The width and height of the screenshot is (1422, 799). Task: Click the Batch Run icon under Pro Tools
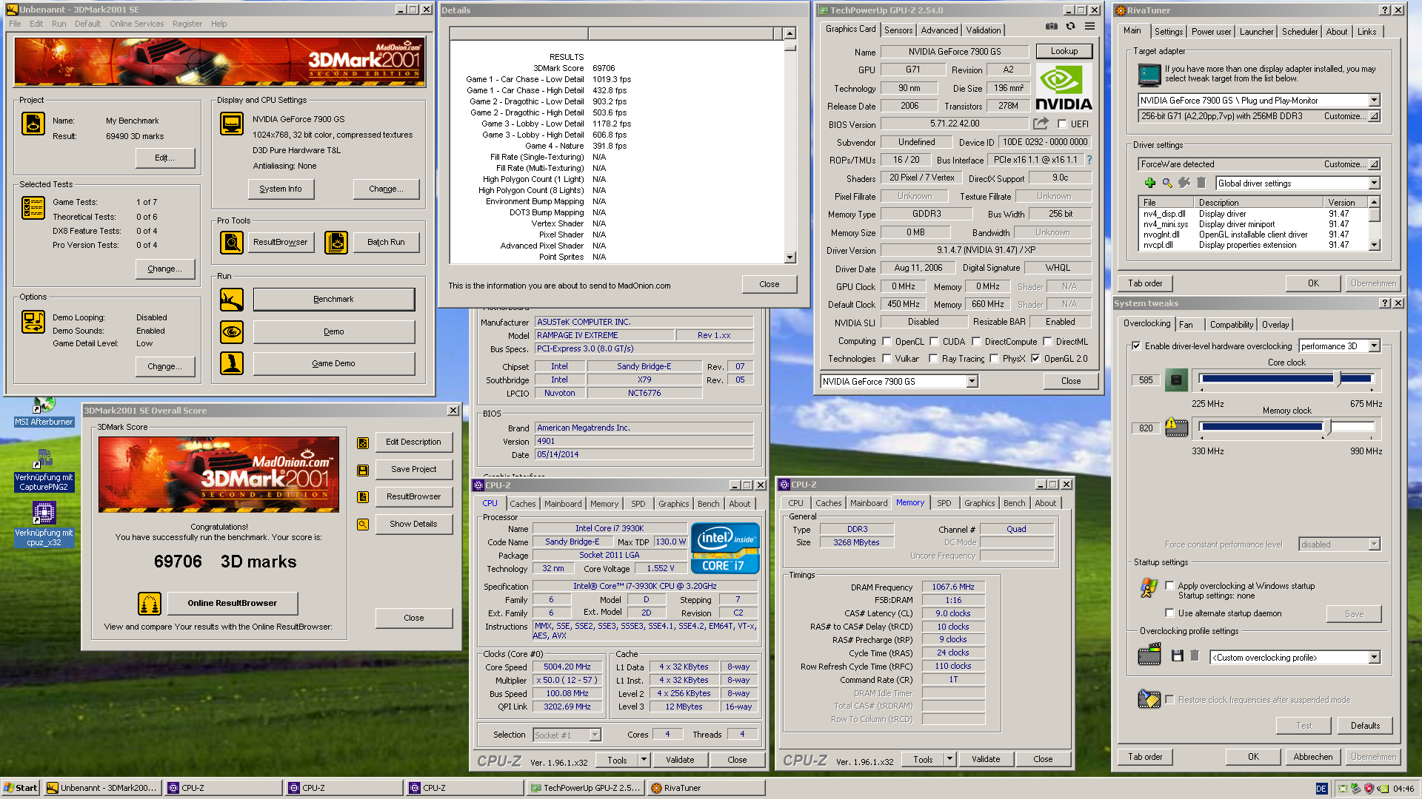point(336,242)
